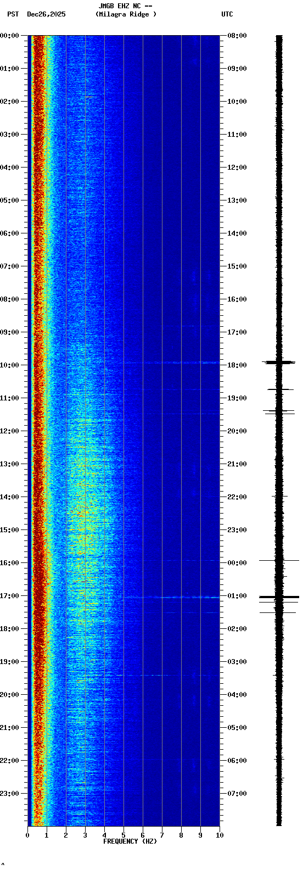The width and height of the screenshot is (303, 870).
Task: Click the 02:00 UTC time label
Action: (237, 629)
